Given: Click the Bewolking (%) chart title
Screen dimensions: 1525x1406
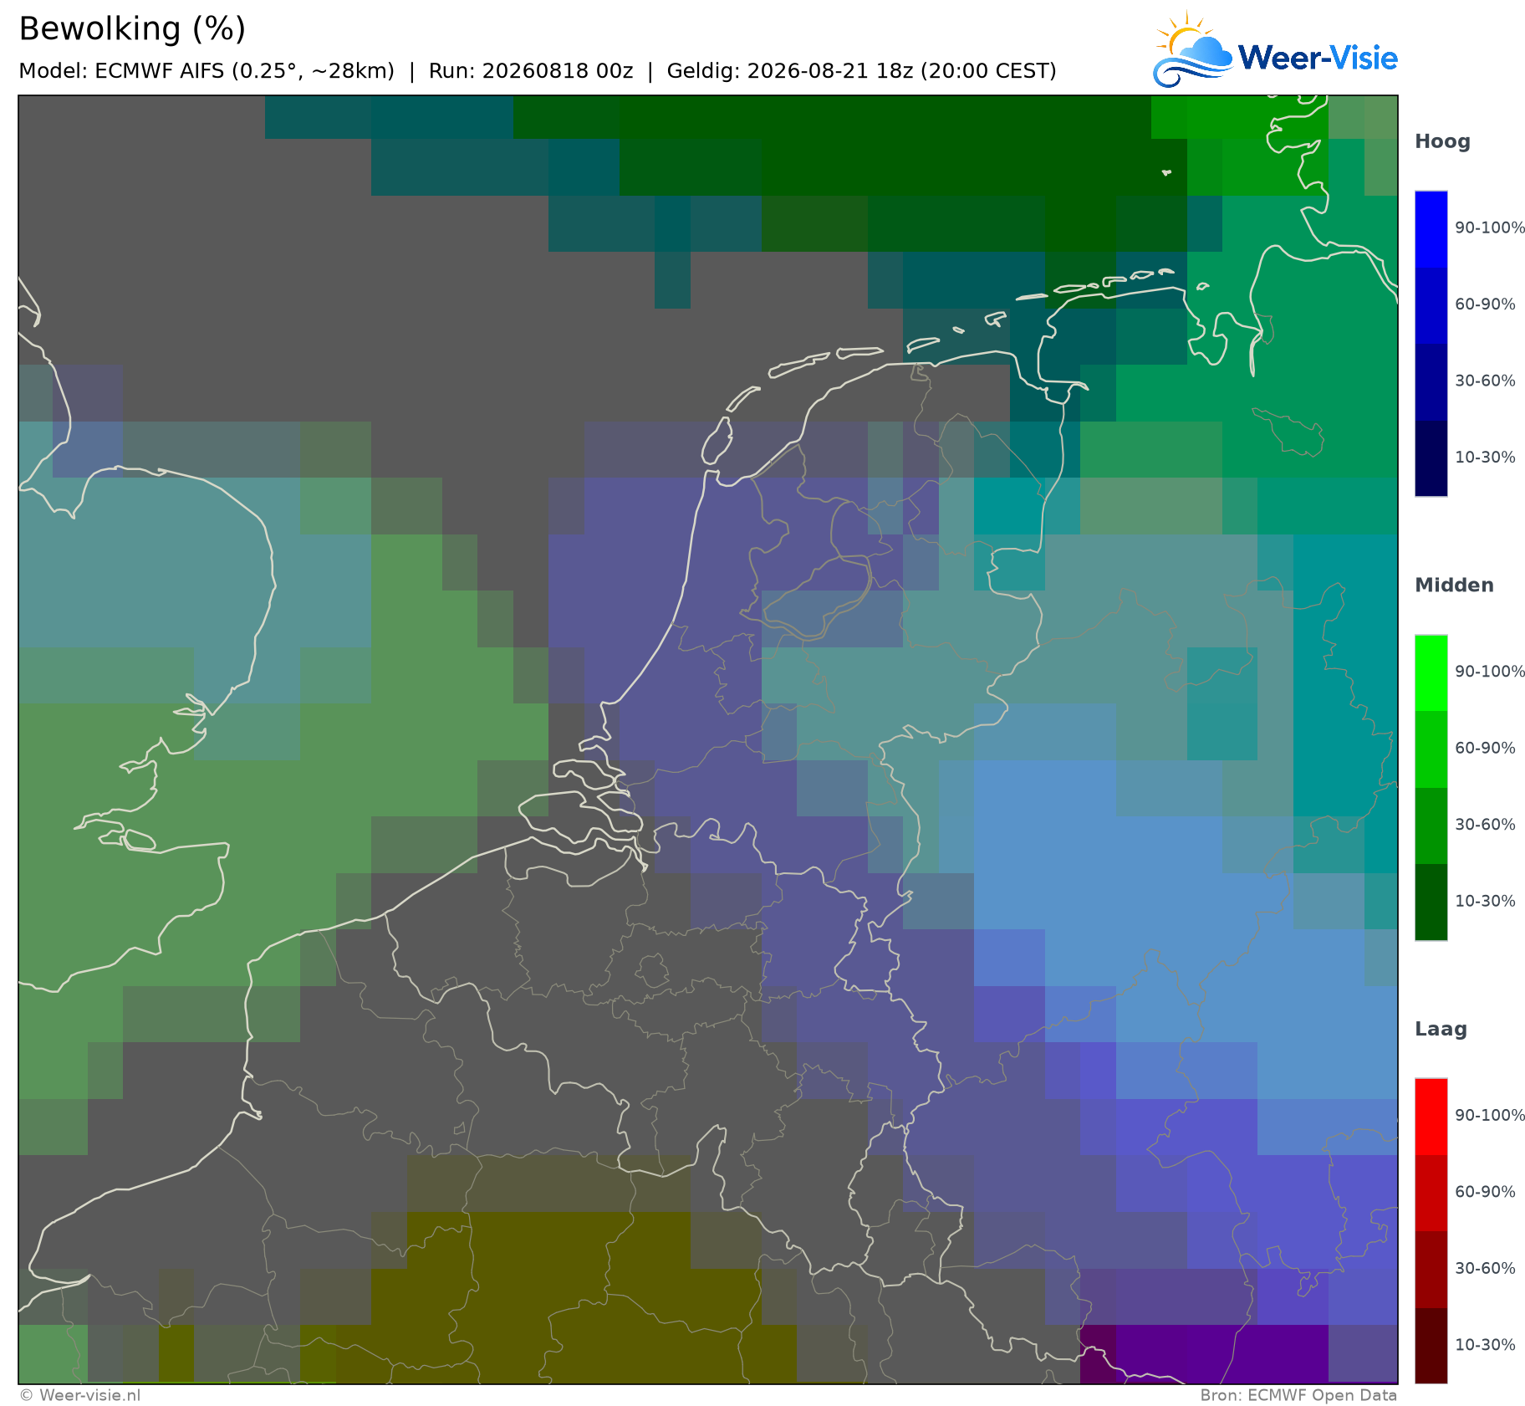Looking at the screenshot, I should click(x=132, y=29).
